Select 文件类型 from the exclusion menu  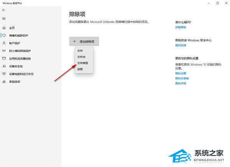point(84,63)
